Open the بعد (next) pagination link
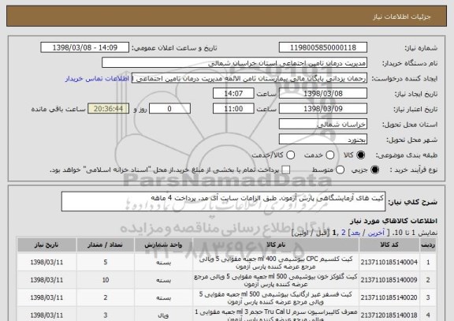 click(355, 233)
